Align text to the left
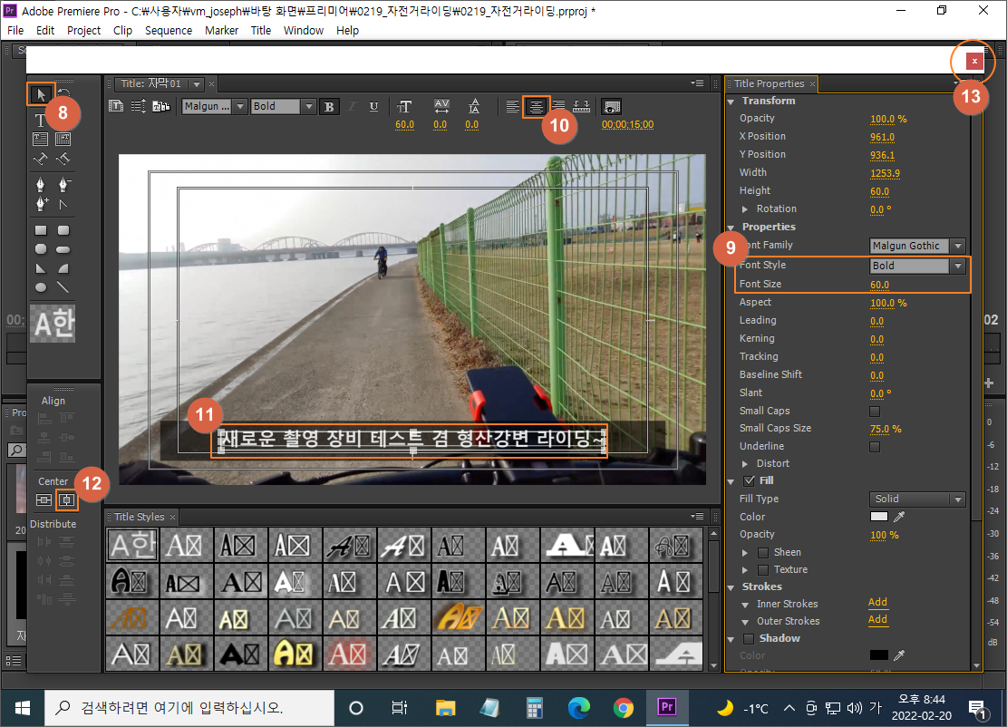The height and width of the screenshot is (727, 1007). tap(512, 107)
